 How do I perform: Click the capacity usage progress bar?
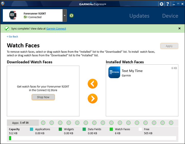[92, 138]
